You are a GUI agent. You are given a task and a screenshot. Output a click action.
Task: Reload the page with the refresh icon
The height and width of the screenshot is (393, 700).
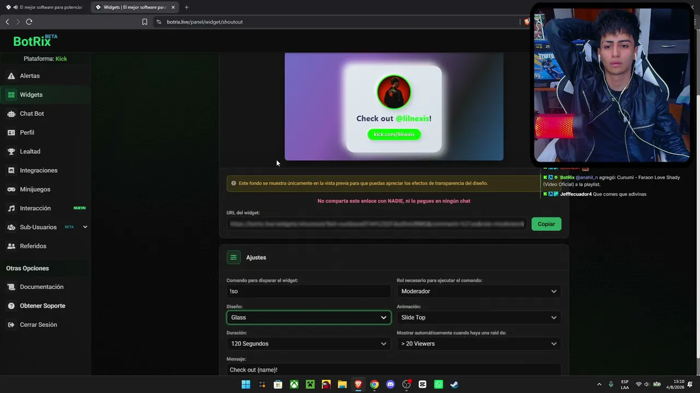tap(29, 22)
